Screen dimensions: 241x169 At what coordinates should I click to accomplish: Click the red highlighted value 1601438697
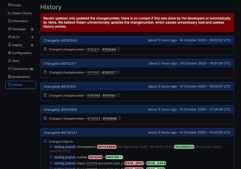[x=107, y=147]
